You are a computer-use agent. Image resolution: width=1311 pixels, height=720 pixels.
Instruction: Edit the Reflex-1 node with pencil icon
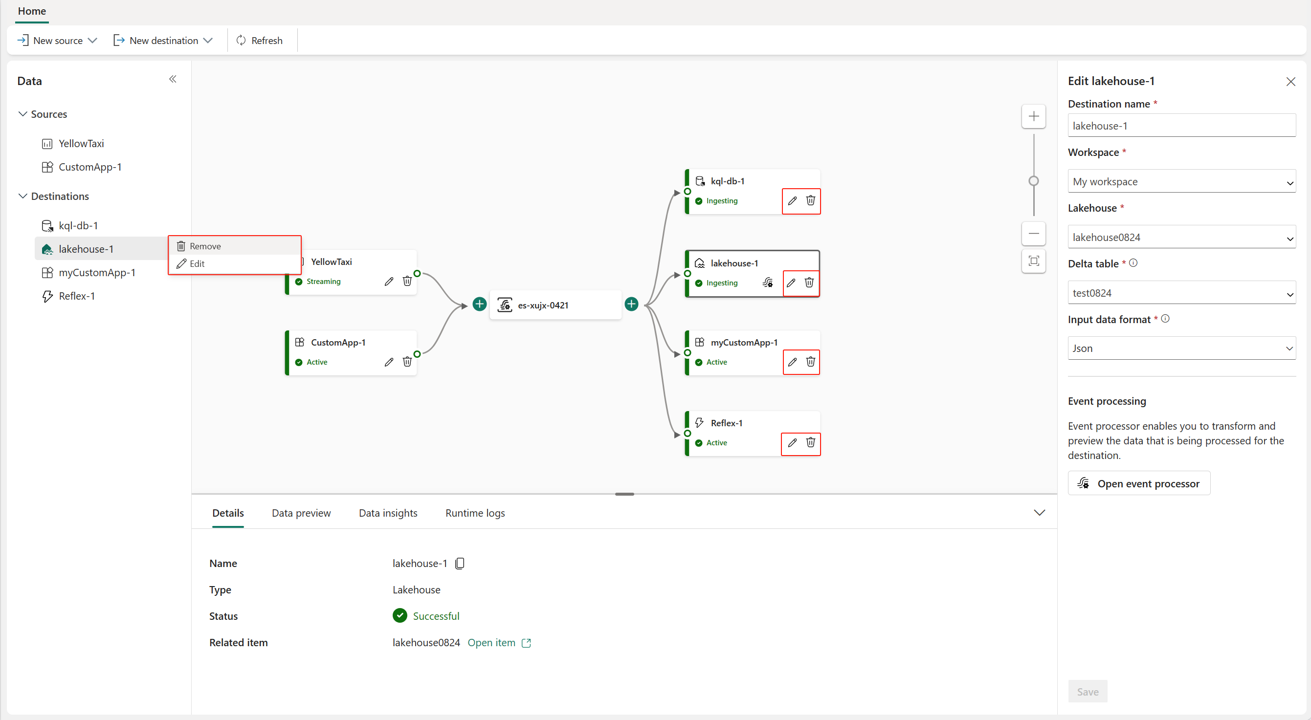click(792, 443)
